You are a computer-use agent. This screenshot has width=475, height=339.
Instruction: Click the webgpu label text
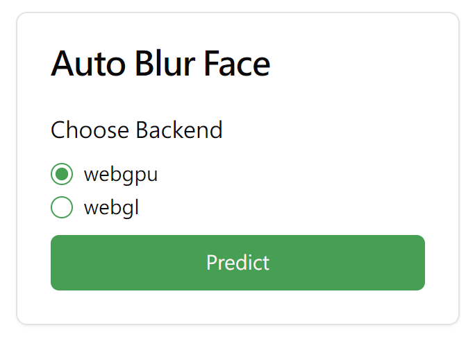pos(121,175)
